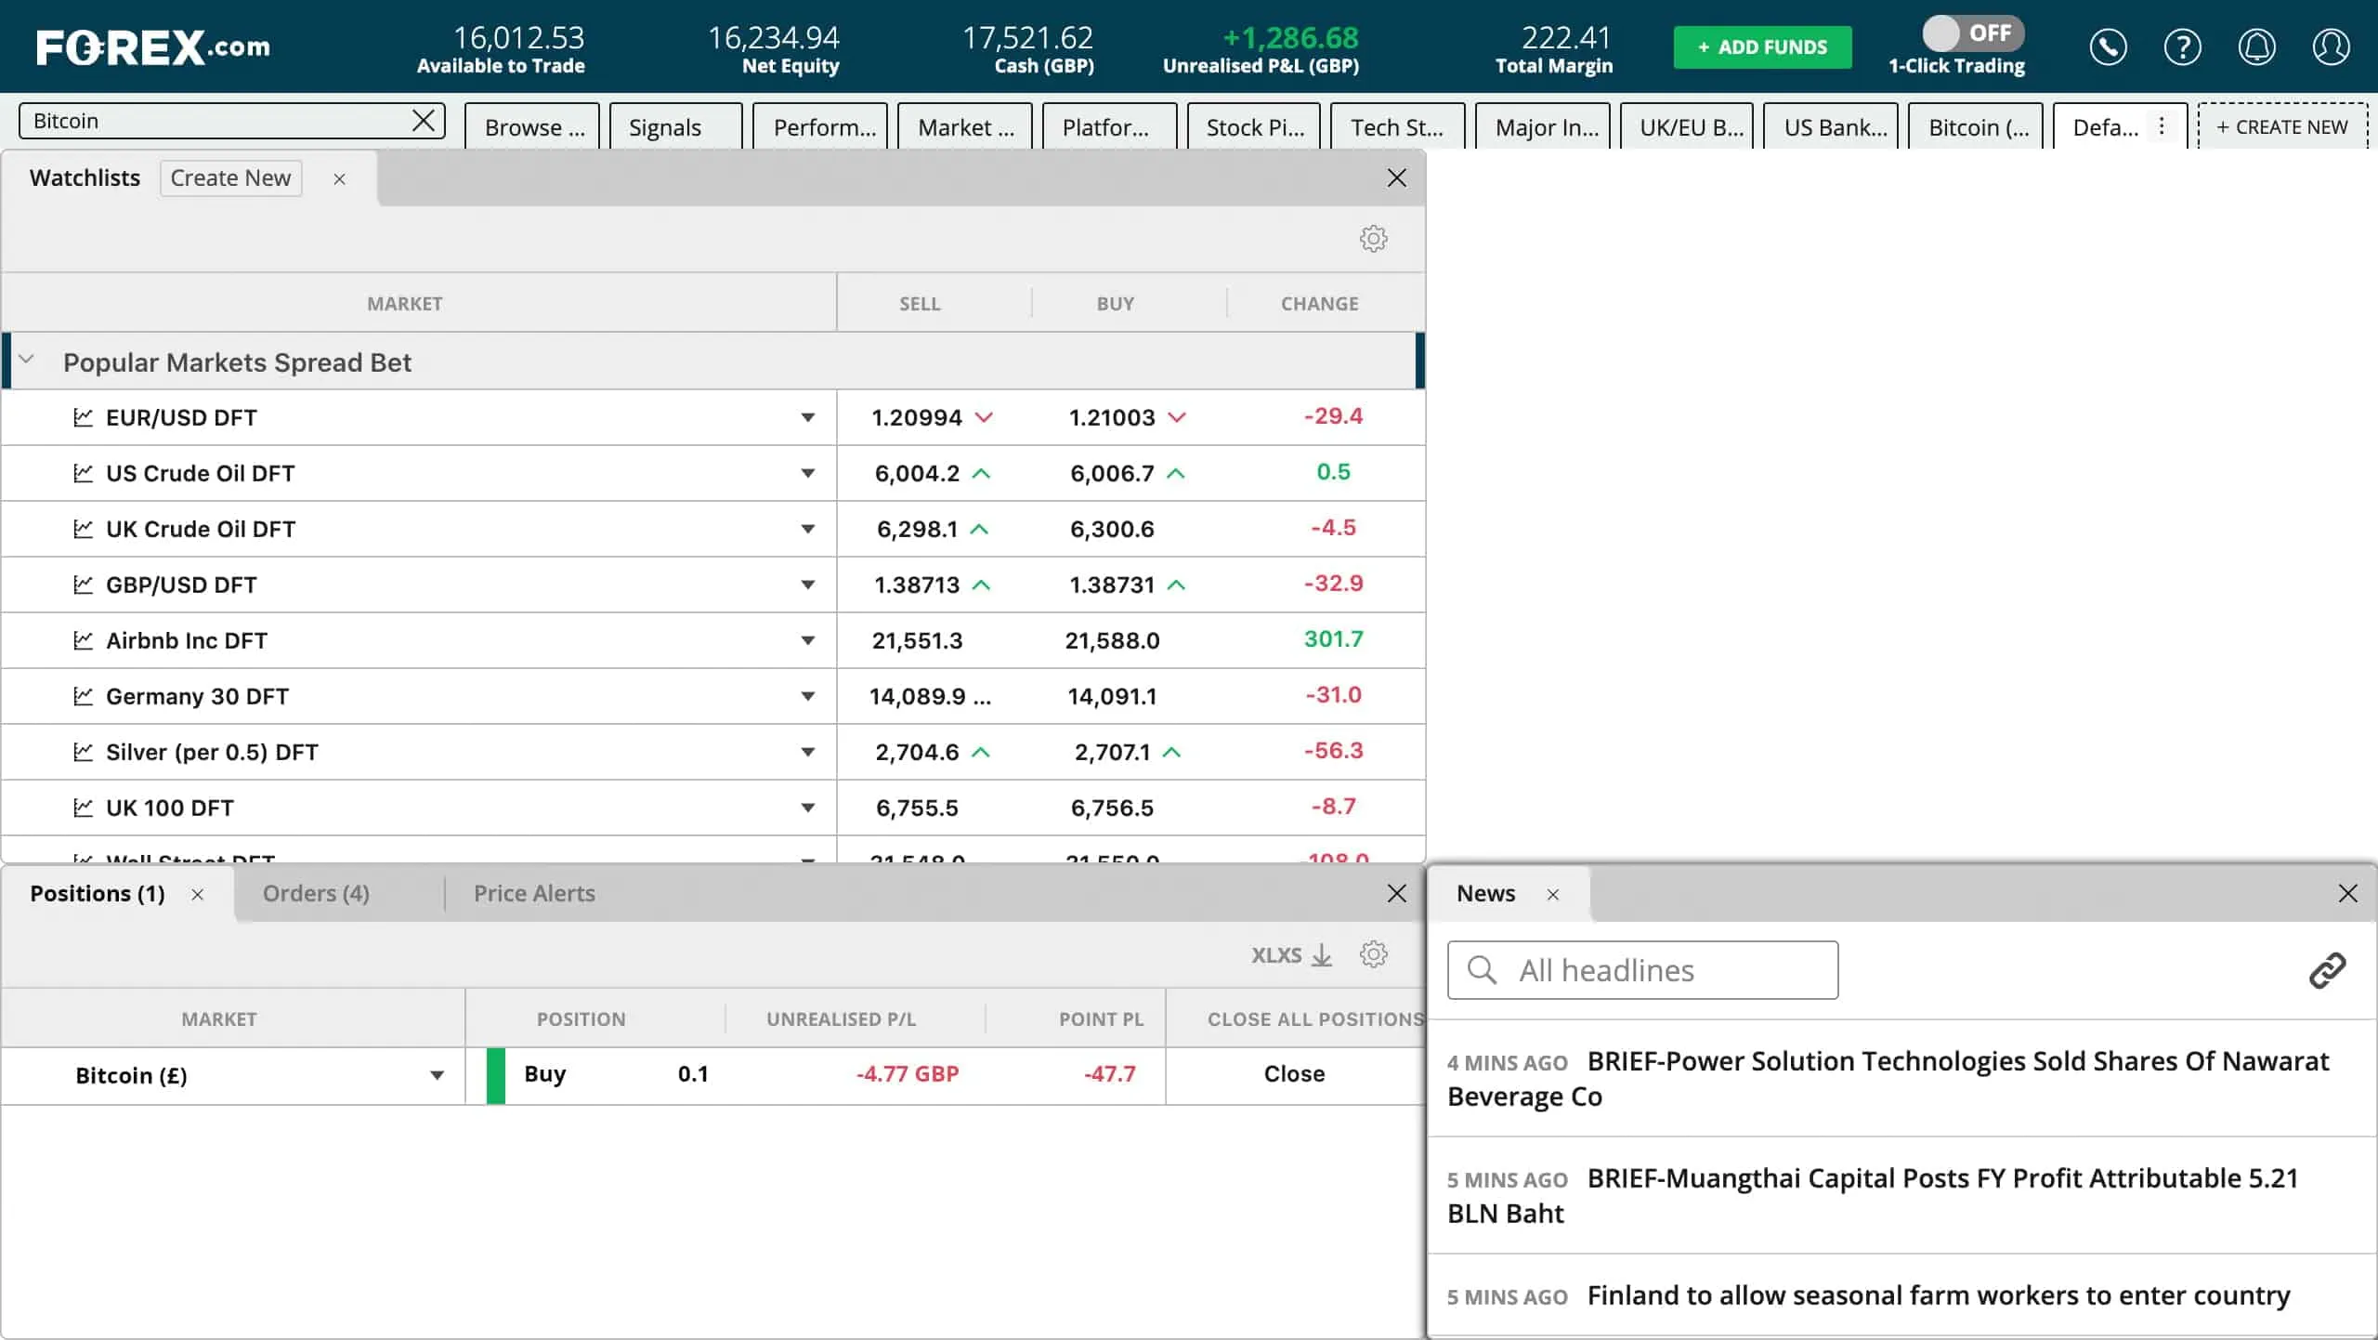The image size is (2378, 1340).
Task: Switch to the Browse workspace tab
Action: 532,126
